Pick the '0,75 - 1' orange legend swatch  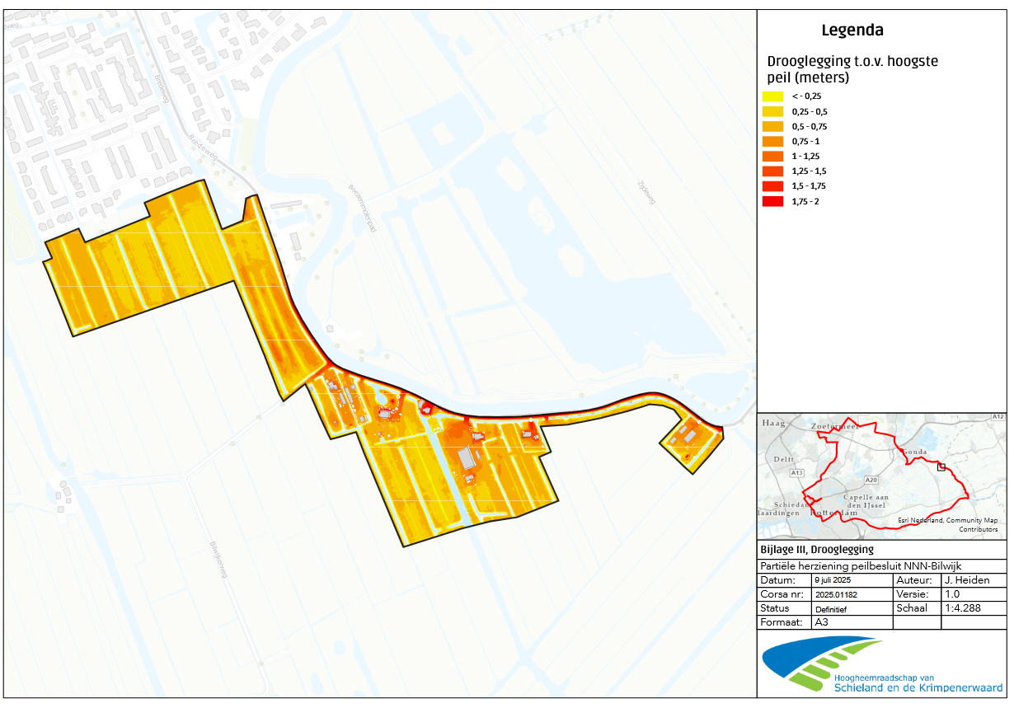click(x=772, y=141)
